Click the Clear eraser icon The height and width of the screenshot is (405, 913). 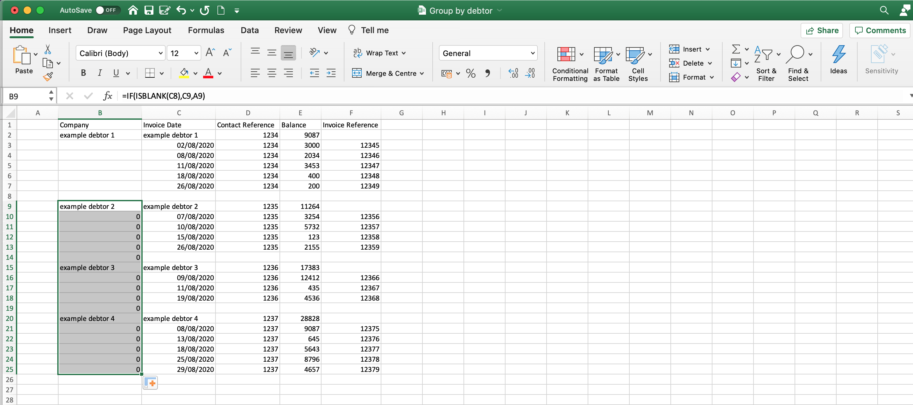pyautogui.click(x=736, y=77)
